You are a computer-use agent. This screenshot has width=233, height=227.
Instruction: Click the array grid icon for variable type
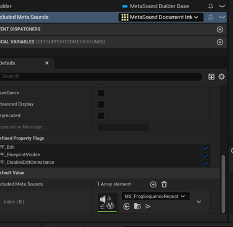click(125, 17)
